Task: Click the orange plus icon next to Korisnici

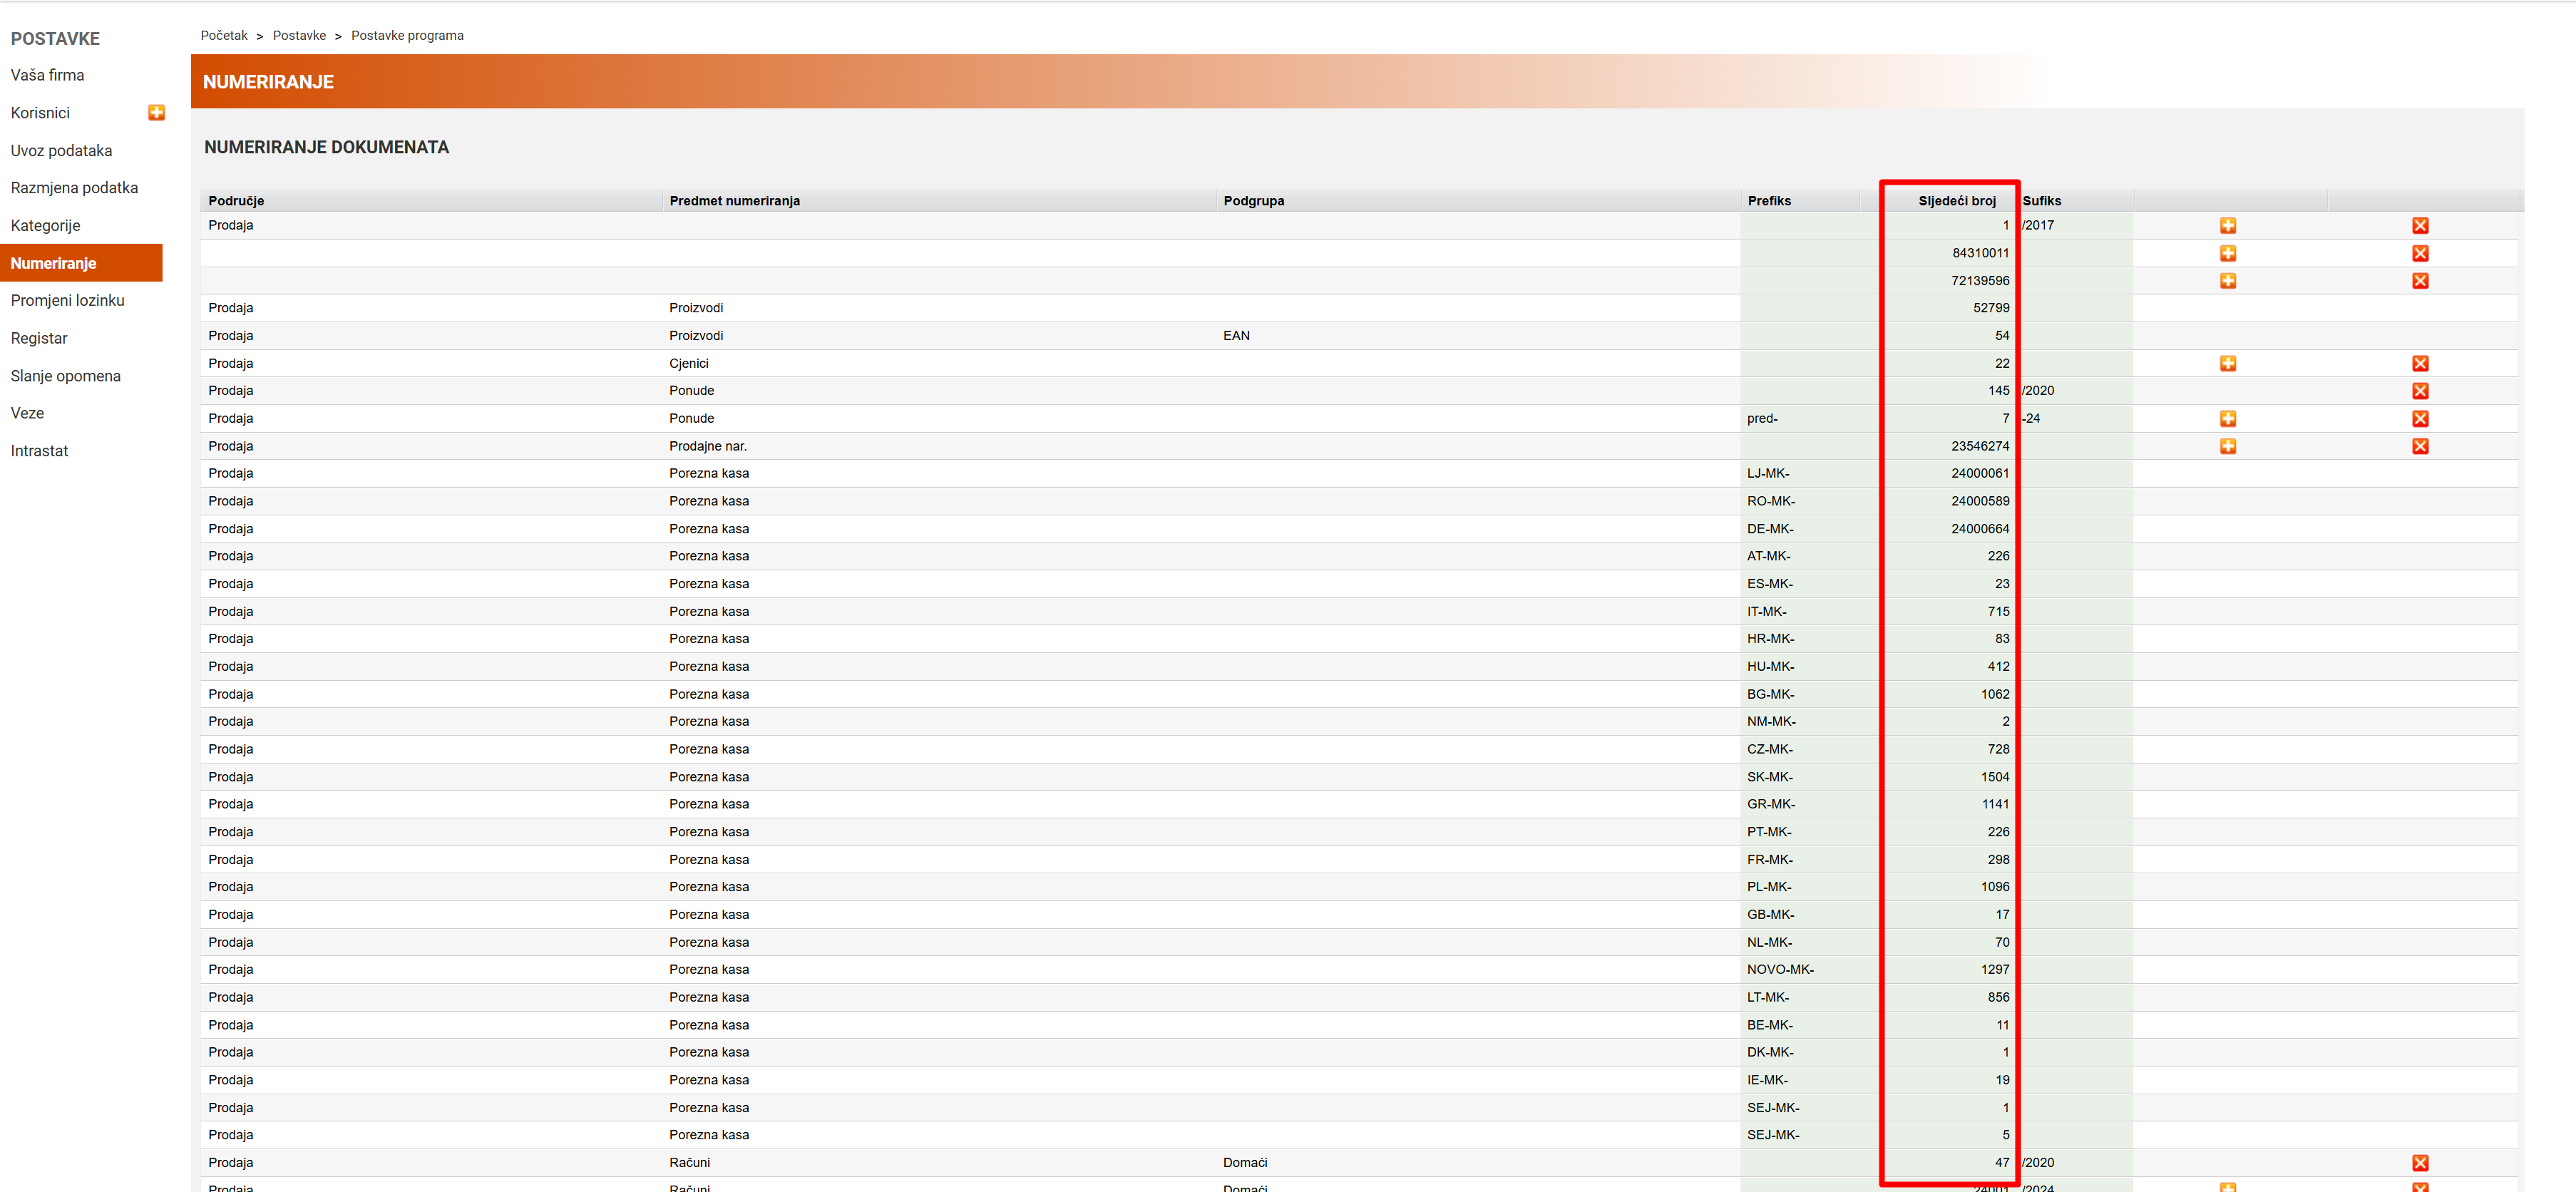Action: (x=156, y=113)
